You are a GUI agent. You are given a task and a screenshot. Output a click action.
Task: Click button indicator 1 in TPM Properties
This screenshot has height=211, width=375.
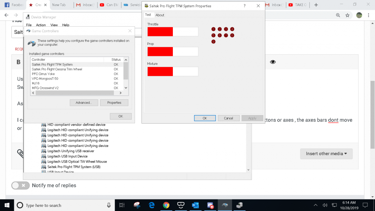click(x=213, y=29)
